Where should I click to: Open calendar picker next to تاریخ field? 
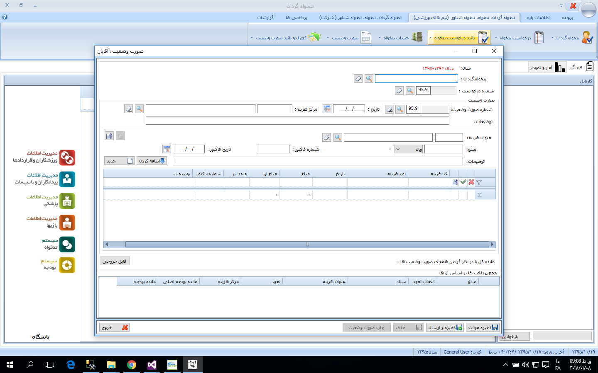pyautogui.click(x=327, y=109)
